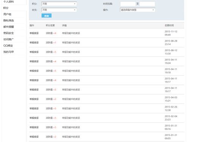Click the details text in the 2015-11-12 row
The image size is (212, 142).
[71, 33]
